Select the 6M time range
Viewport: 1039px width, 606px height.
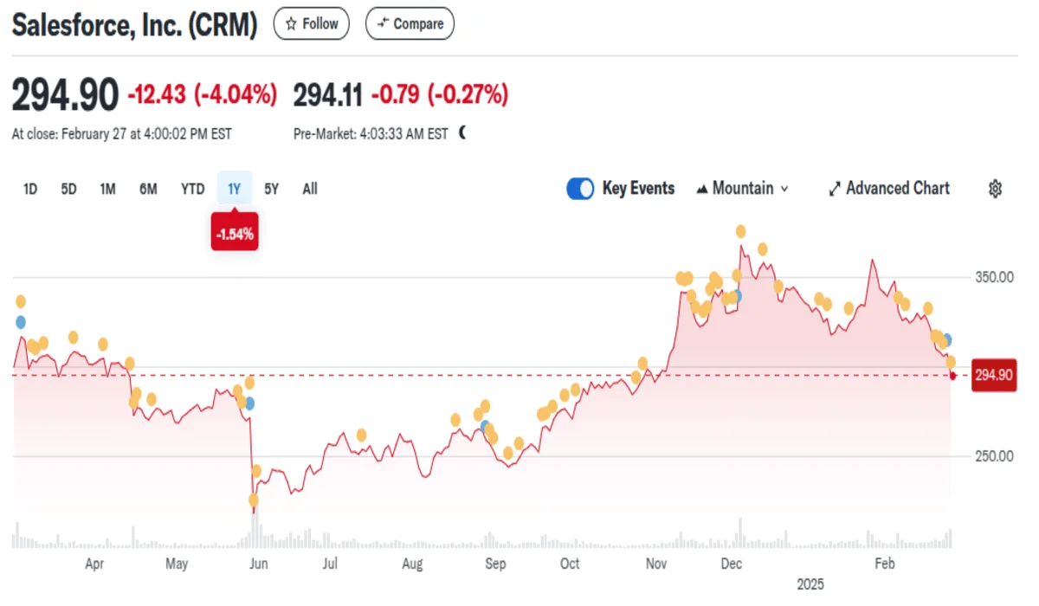148,189
